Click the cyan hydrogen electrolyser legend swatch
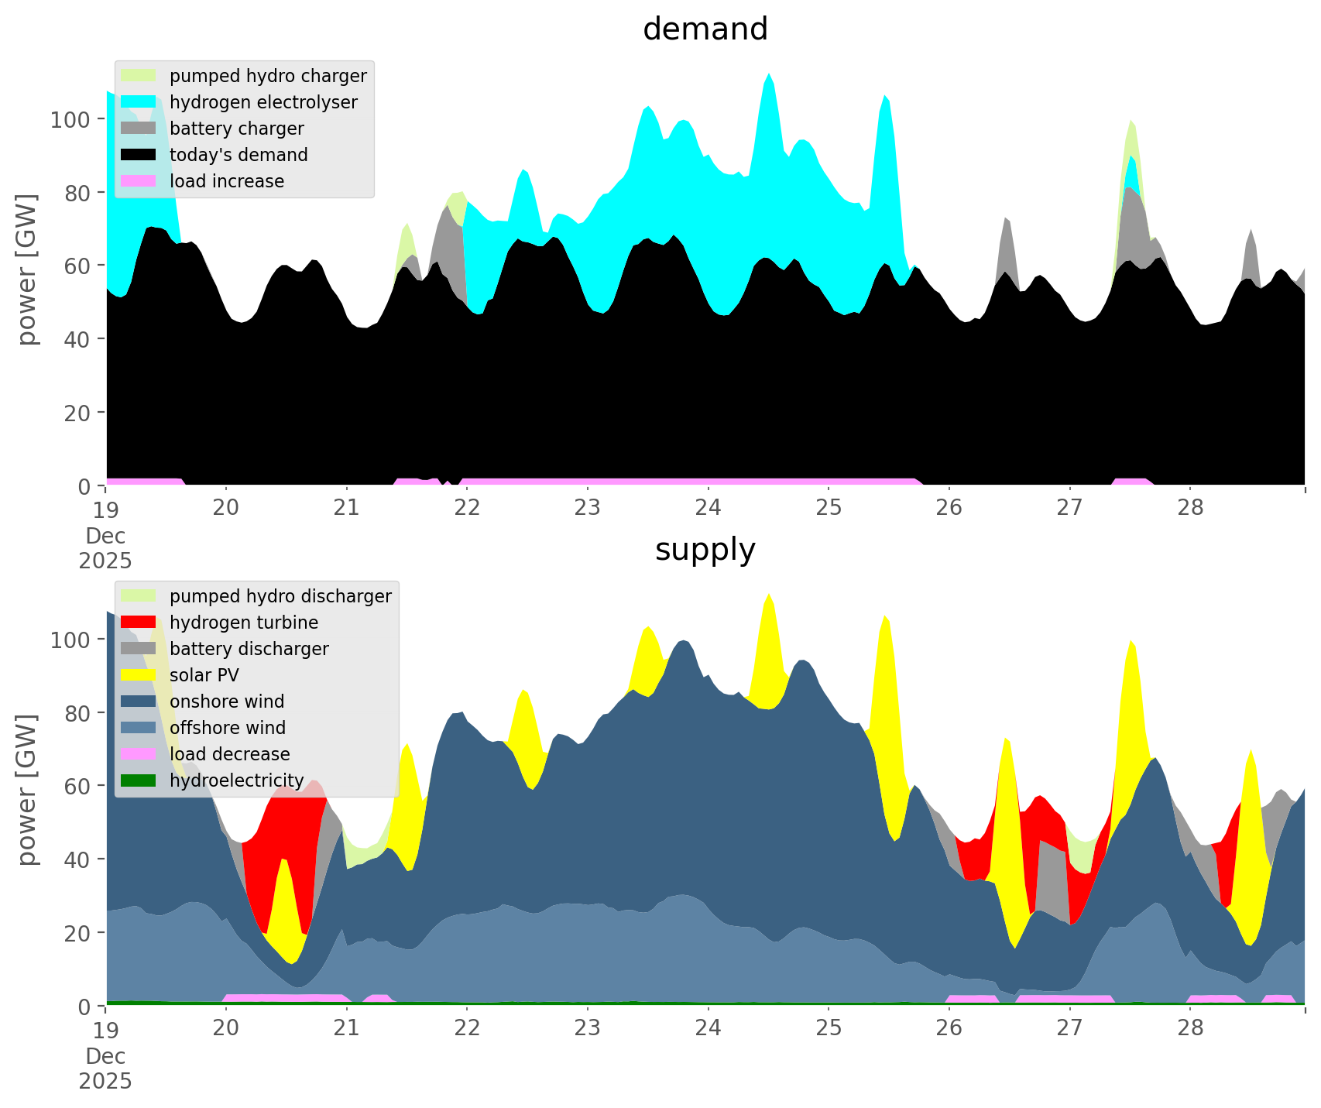 coord(139,102)
